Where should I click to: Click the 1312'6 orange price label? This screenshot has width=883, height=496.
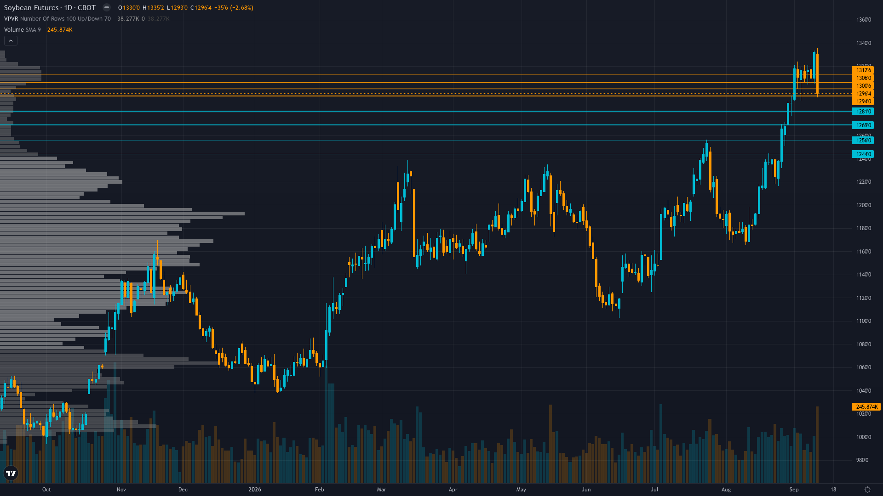863,70
